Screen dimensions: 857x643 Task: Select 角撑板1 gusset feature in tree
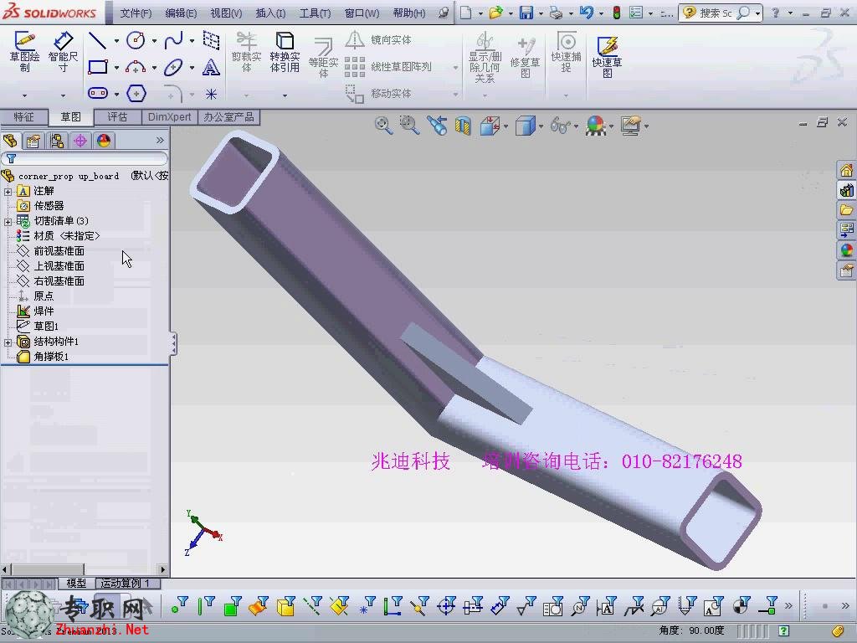click(51, 357)
